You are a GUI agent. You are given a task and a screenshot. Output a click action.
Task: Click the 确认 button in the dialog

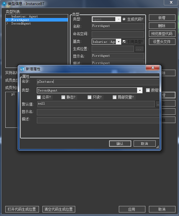pyautogui.click(x=120, y=144)
